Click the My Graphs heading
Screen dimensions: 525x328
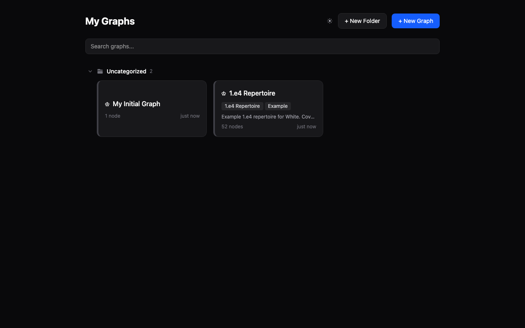click(x=110, y=21)
